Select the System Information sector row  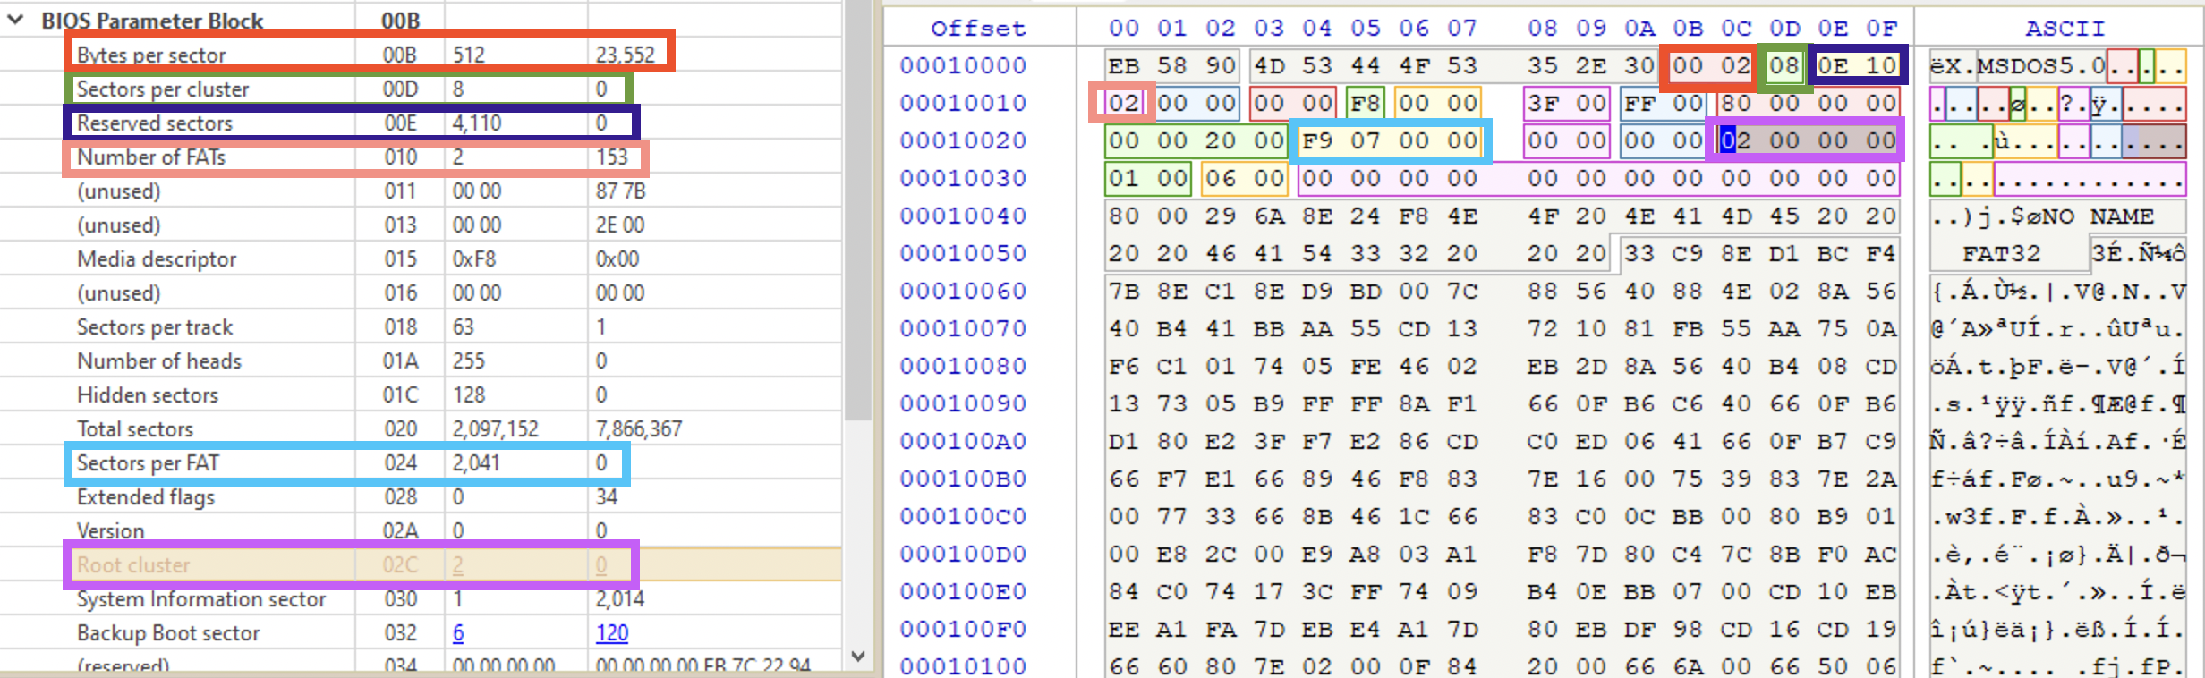tap(421, 598)
